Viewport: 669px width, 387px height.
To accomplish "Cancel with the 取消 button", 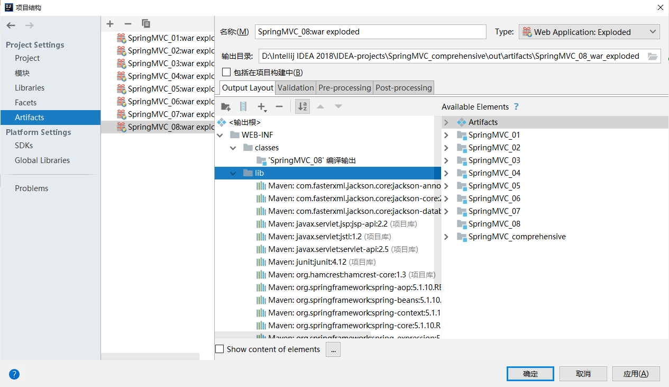I will [x=583, y=374].
